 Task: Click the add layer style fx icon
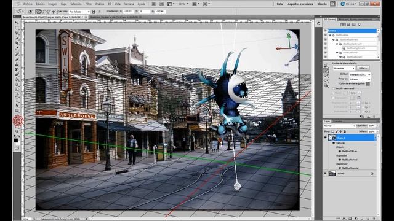tap(344, 219)
